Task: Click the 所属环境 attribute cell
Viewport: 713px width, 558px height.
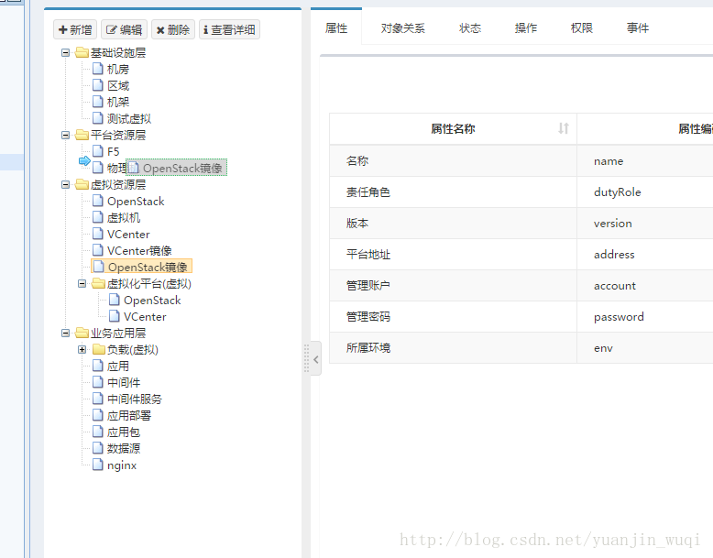Action: coord(453,348)
